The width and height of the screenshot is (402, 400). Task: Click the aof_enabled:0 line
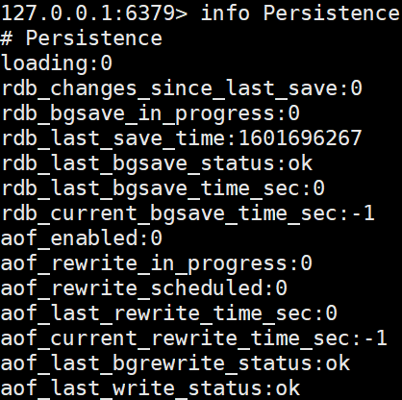pyautogui.click(x=82, y=238)
